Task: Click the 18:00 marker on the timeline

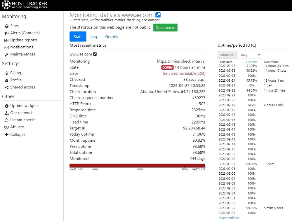Action: [140, 169]
